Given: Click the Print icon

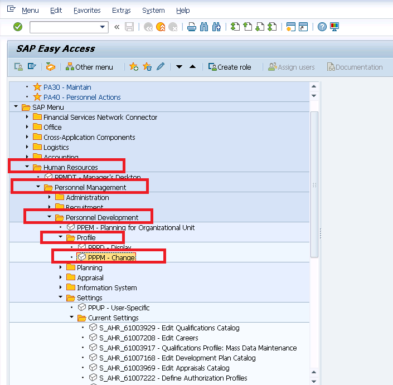Looking at the screenshot, I should 192,27.
